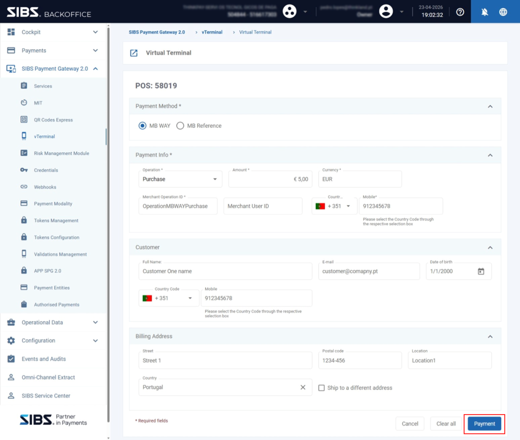Screen dimensions: 520x440
Task: Open the Customer Country Code dropdown
Action: click(x=169, y=298)
